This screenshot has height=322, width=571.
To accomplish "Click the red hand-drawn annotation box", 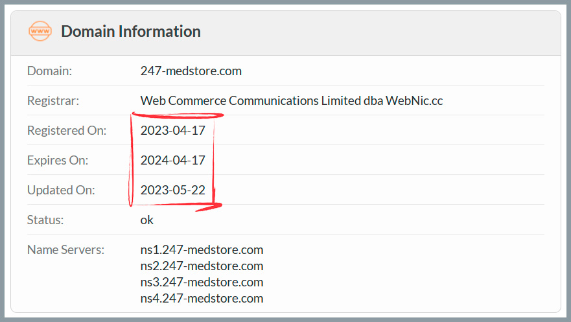I will point(176,161).
